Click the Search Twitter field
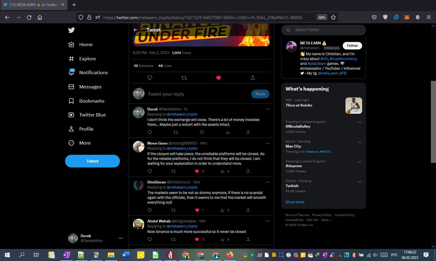The width and height of the screenshot is (436, 261). (324, 30)
